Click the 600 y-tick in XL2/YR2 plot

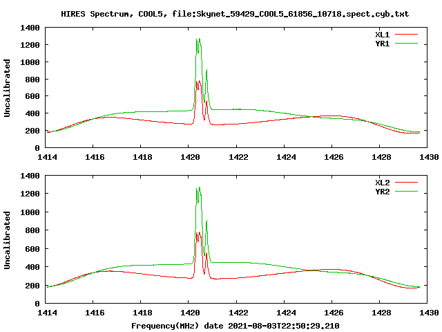tap(32, 249)
